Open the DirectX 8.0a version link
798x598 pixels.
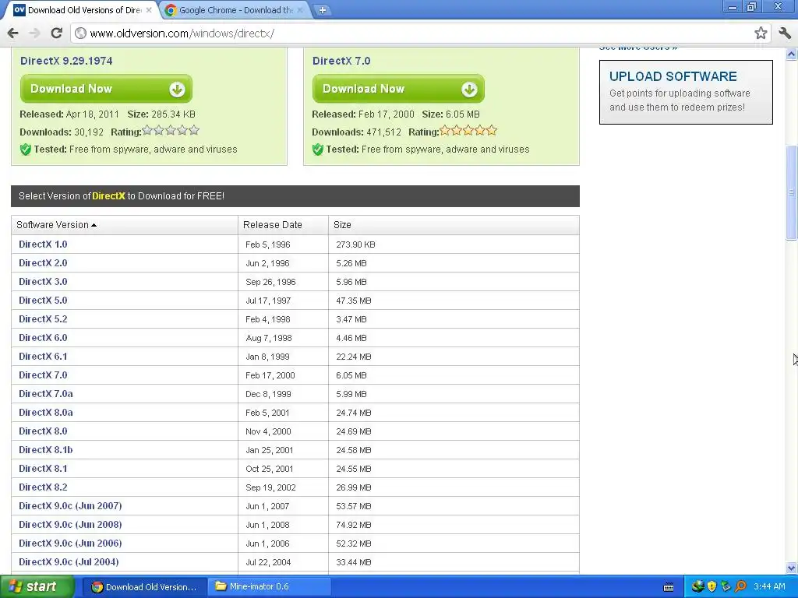coord(46,413)
